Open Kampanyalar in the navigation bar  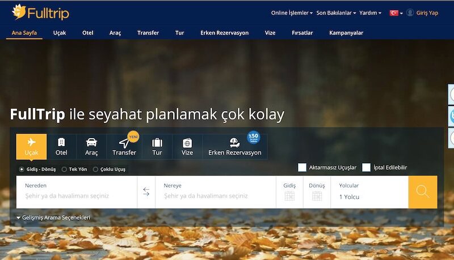coord(346,33)
